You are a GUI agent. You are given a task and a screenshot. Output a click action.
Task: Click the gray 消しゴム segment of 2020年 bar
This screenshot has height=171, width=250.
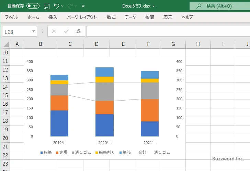105,92
